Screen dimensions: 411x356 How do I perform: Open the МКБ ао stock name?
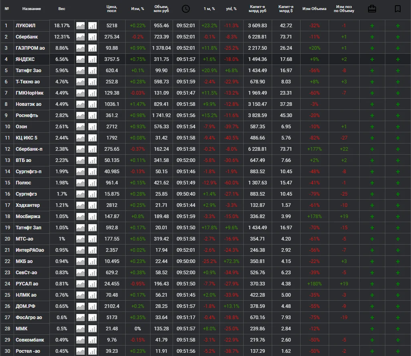[x=24, y=261]
